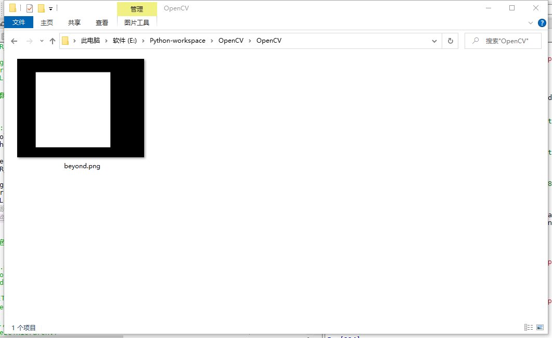Open the address bar history dropdown
Viewport: 552px width, 338px height.
434,41
